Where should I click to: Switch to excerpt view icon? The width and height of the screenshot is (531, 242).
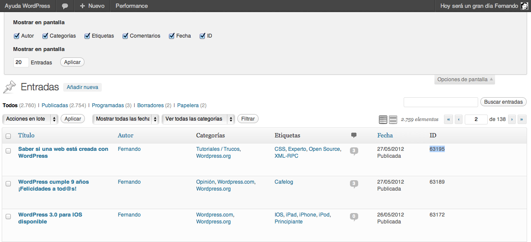[393, 119]
